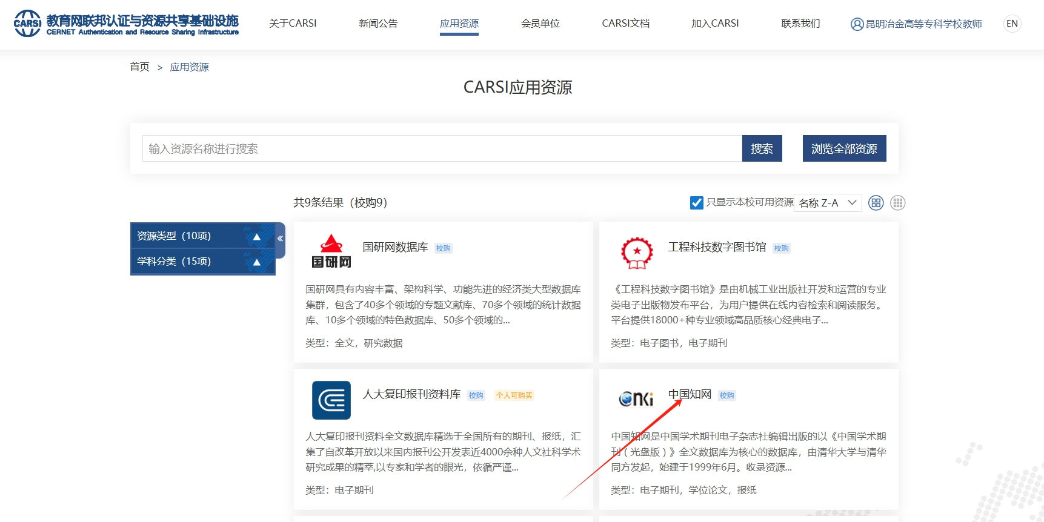The height and width of the screenshot is (522, 1044).
Task: Click 类型: 电子图书, 电子期刊 text
Action: [x=669, y=343]
